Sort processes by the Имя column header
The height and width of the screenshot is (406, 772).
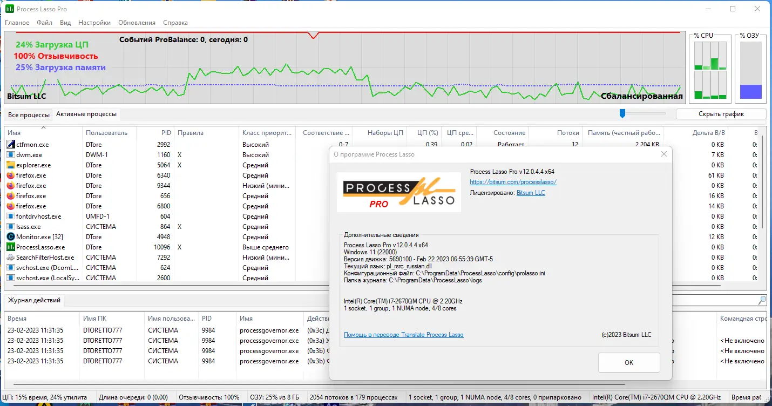pyautogui.click(x=44, y=133)
